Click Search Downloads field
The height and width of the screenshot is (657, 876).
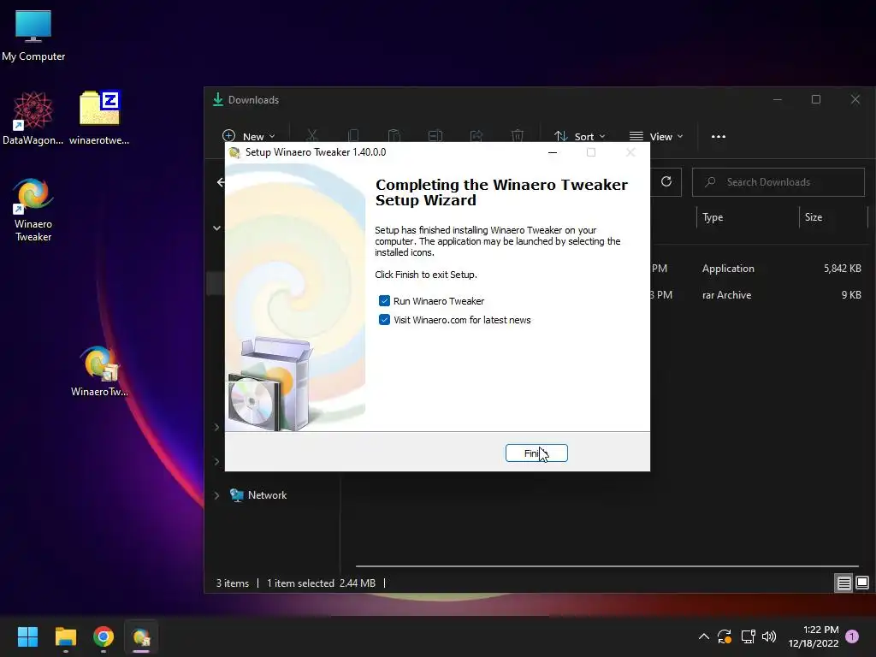point(778,182)
